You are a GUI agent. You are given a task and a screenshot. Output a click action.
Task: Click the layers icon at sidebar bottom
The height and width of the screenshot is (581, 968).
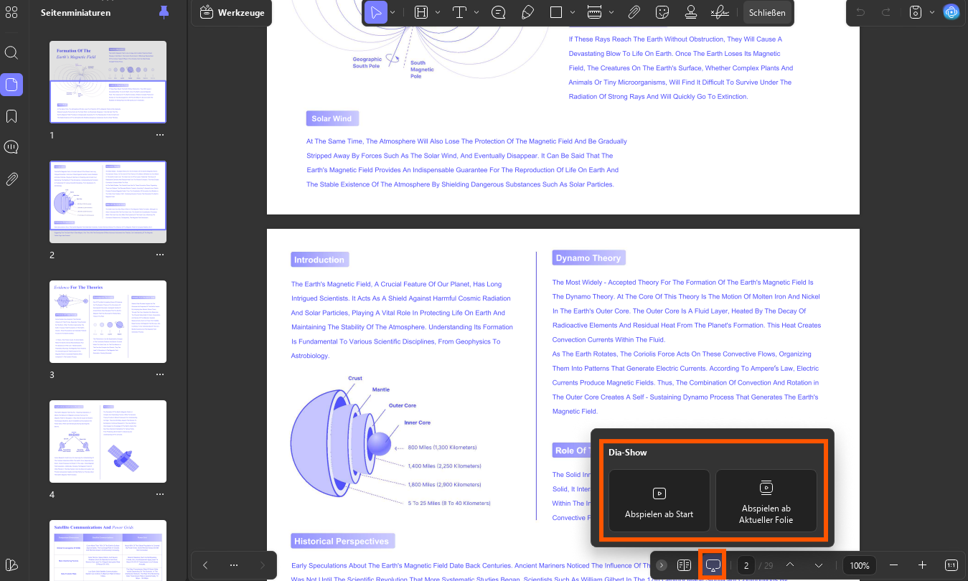pos(11,564)
